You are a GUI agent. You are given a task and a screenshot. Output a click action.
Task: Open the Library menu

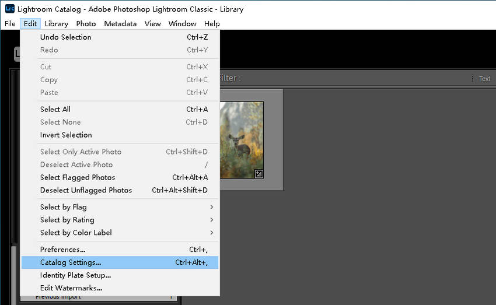tap(56, 24)
